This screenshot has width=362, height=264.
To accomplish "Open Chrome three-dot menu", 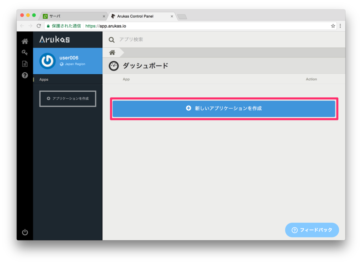I will tap(340, 26).
